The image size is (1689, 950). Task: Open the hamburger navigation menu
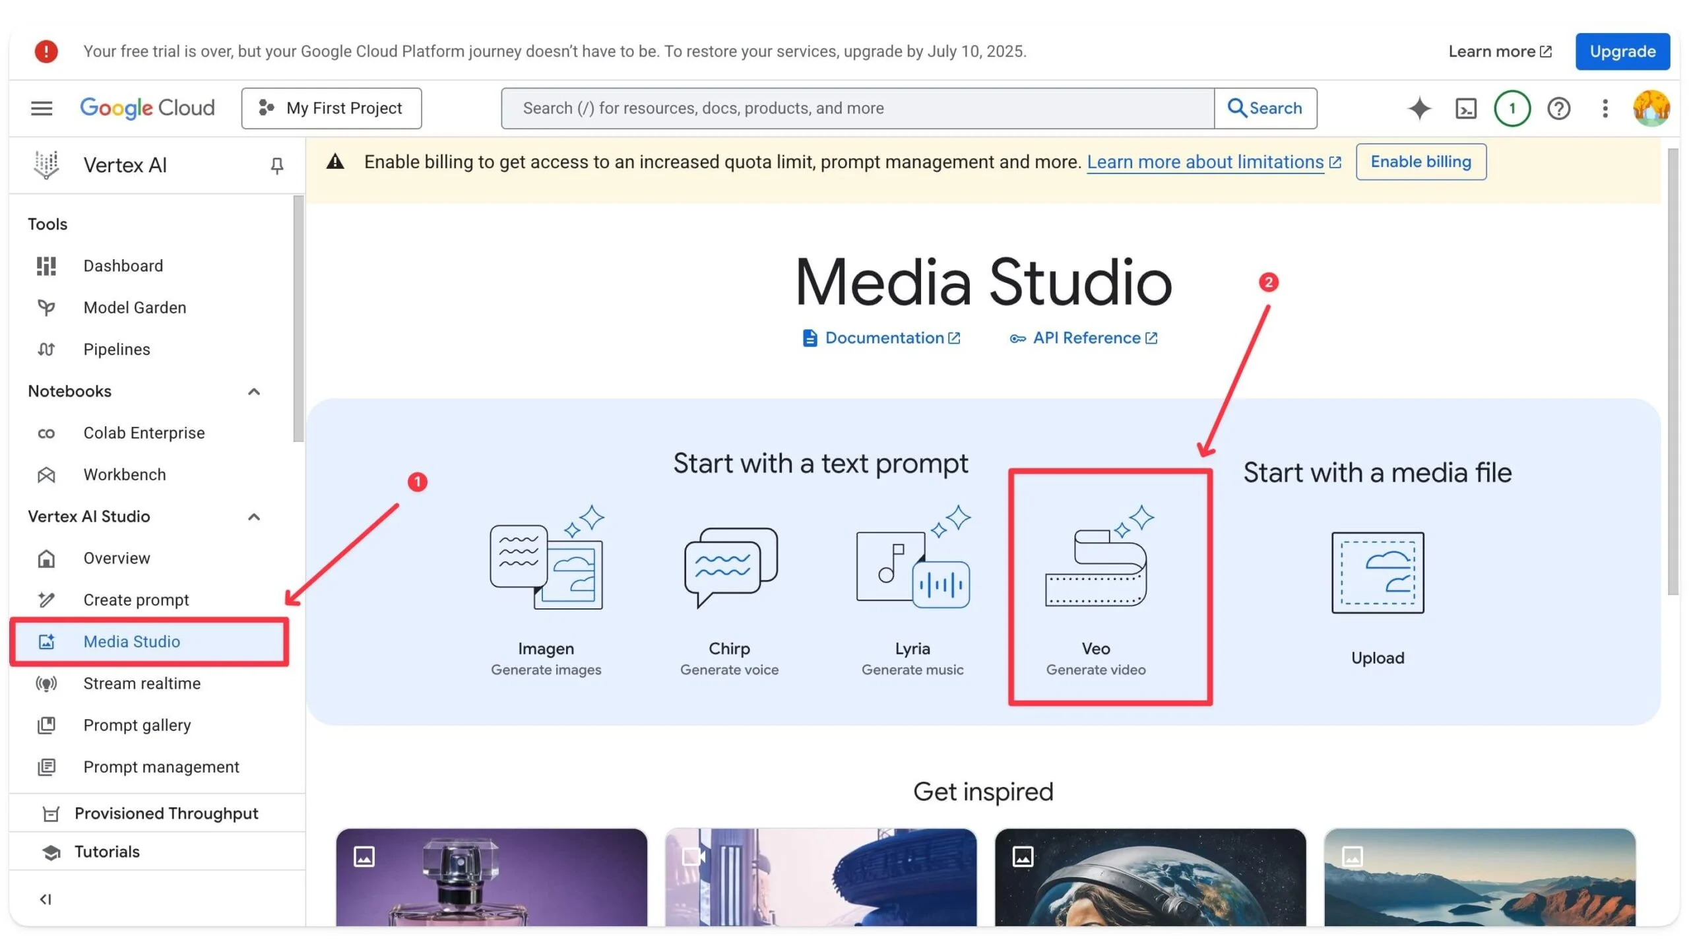coord(42,108)
